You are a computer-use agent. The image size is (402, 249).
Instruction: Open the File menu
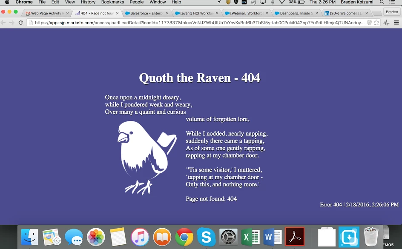click(x=42, y=2)
